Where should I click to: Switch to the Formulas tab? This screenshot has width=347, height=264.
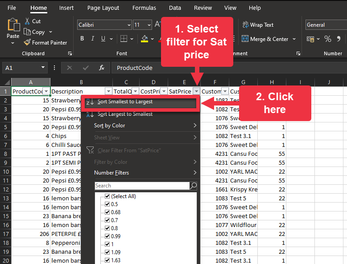(x=144, y=8)
